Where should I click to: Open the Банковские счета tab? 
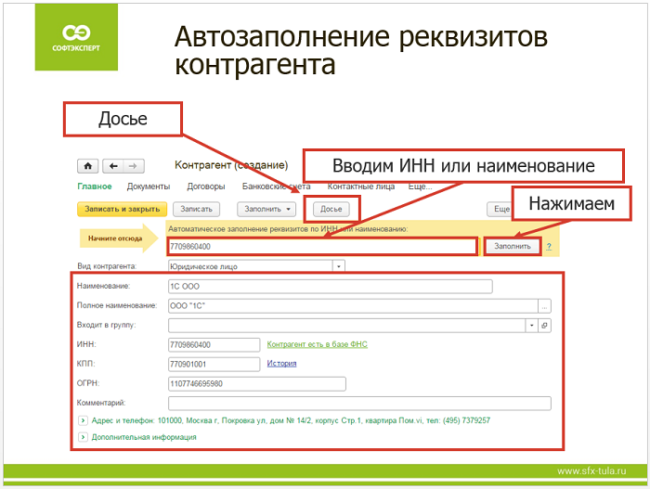coord(276,187)
